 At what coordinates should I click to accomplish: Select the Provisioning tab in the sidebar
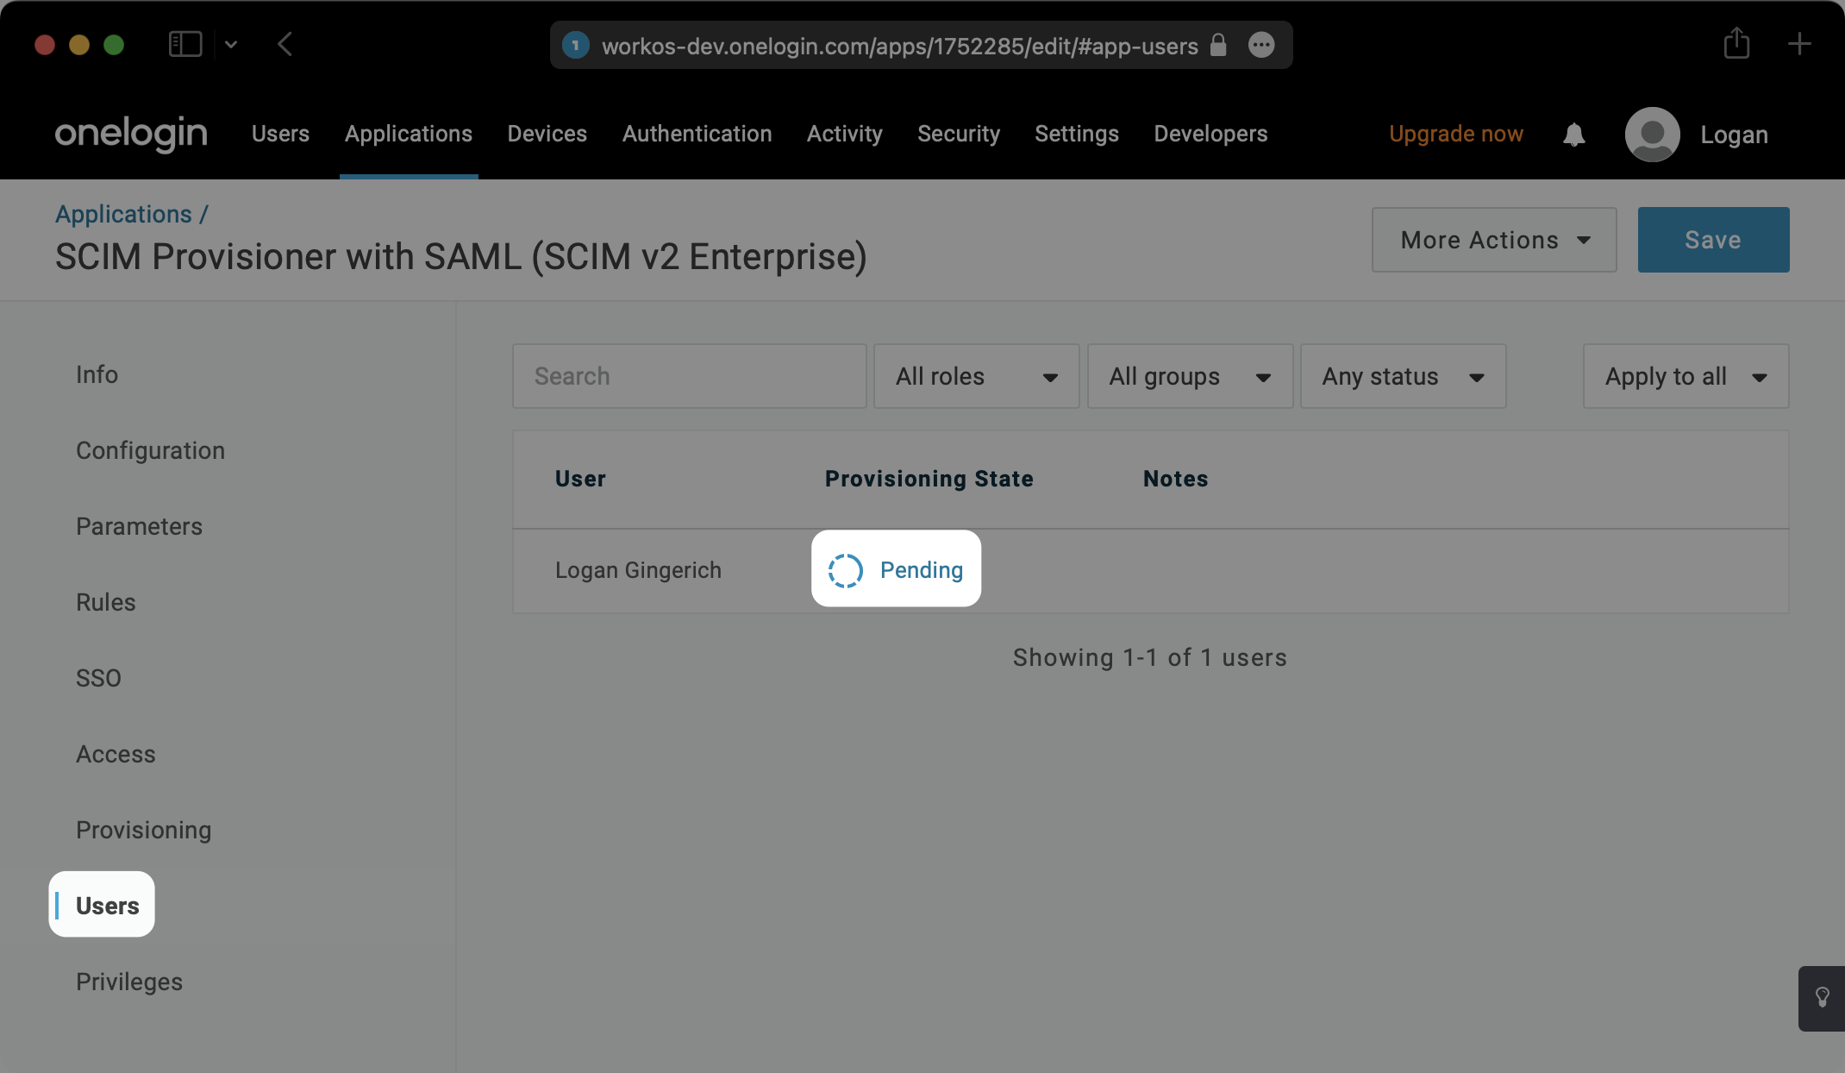(x=143, y=830)
